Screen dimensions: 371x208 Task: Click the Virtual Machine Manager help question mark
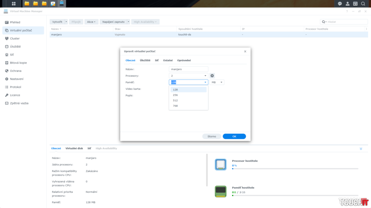pos(347,11)
